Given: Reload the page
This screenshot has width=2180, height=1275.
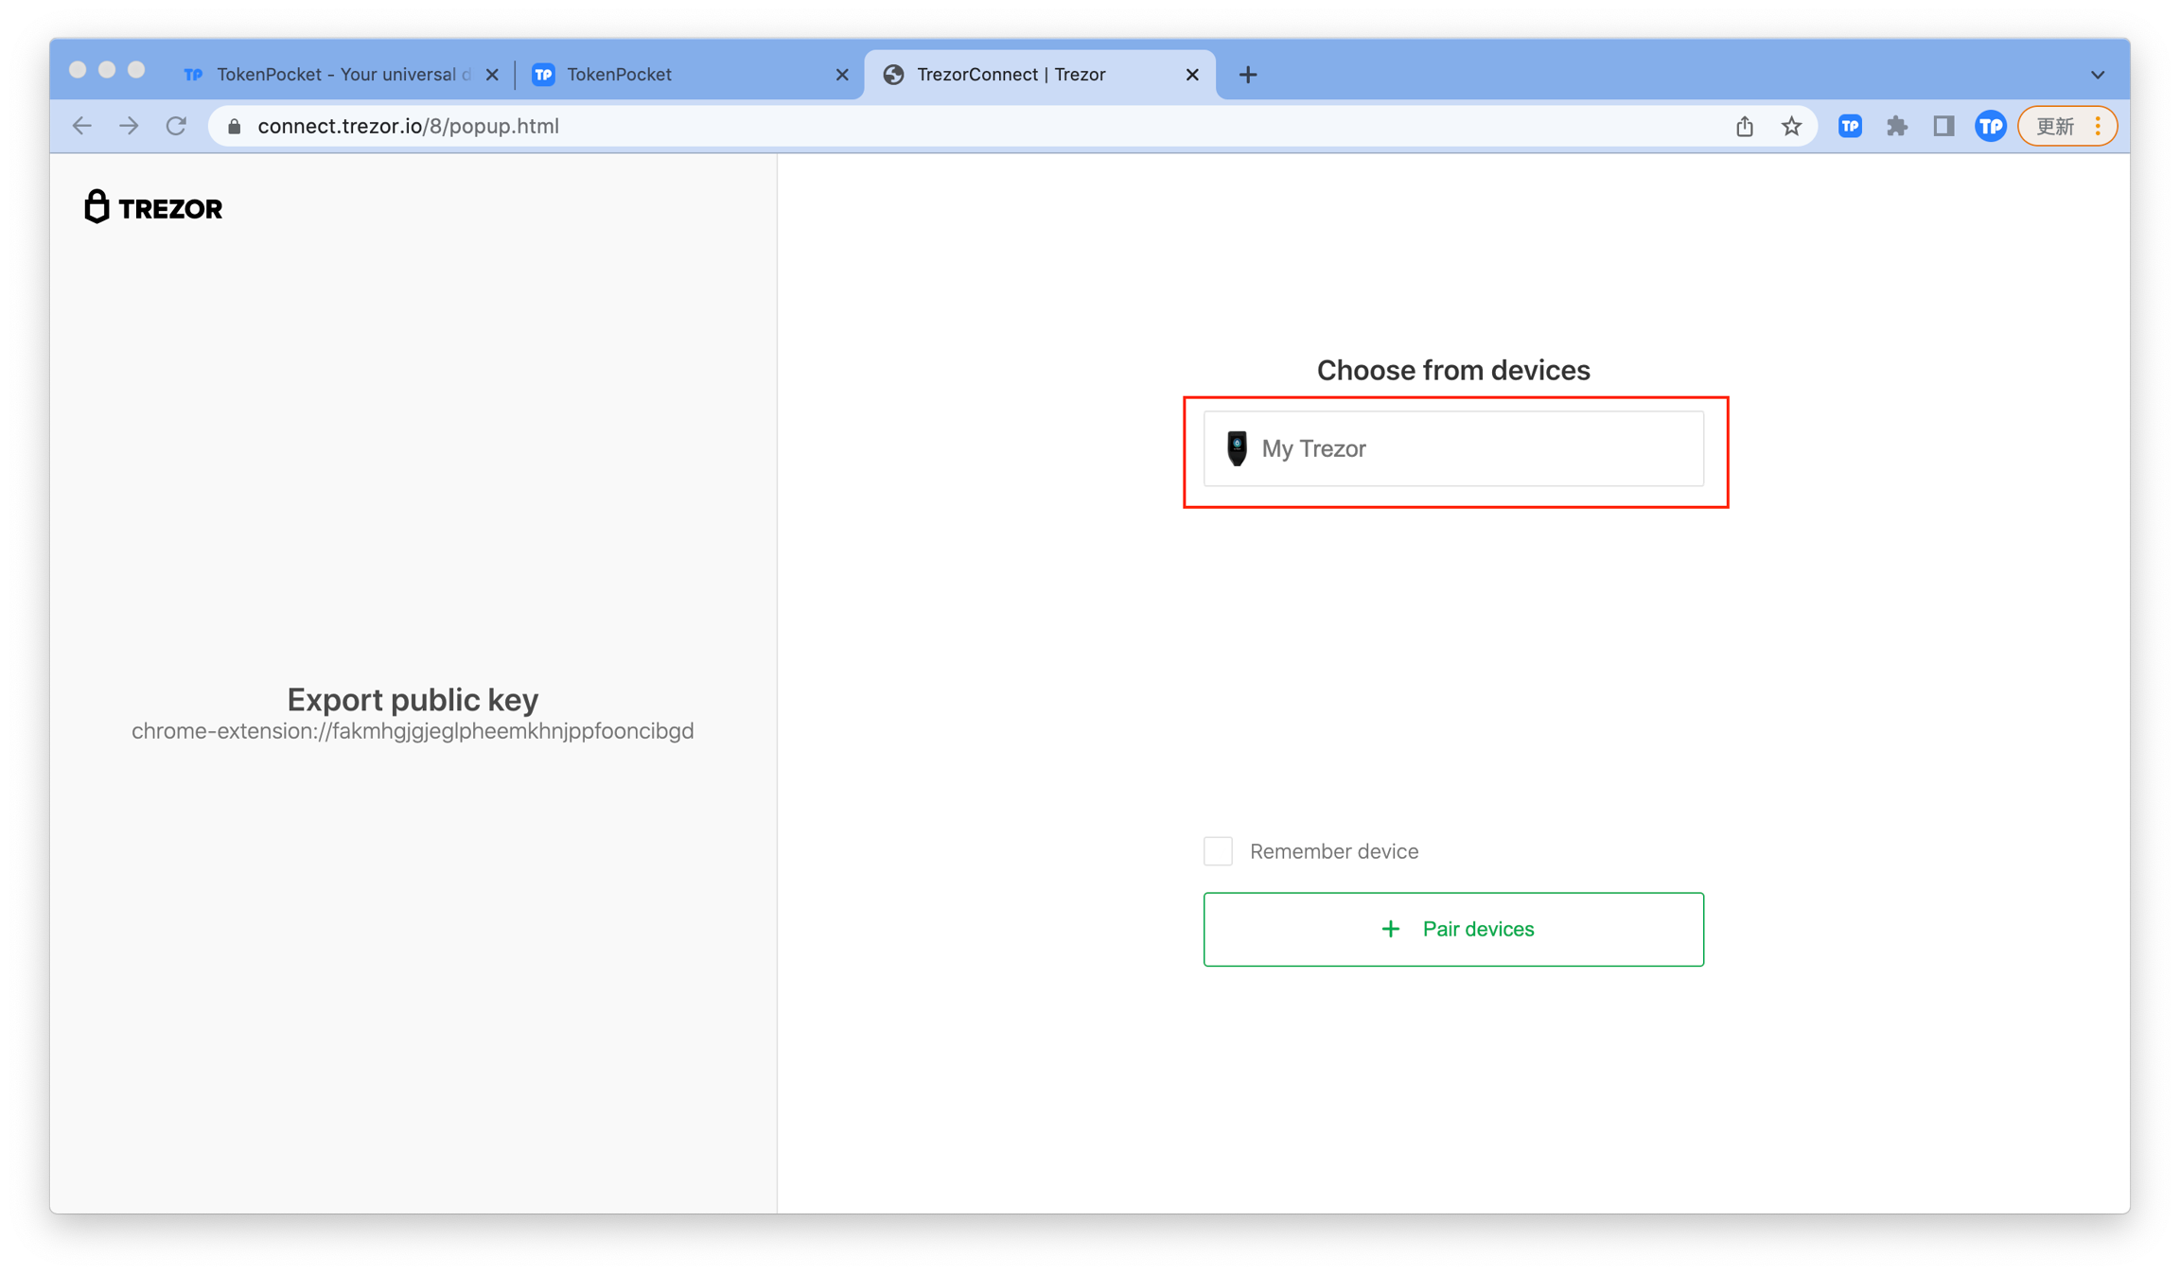Looking at the screenshot, I should click(176, 126).
